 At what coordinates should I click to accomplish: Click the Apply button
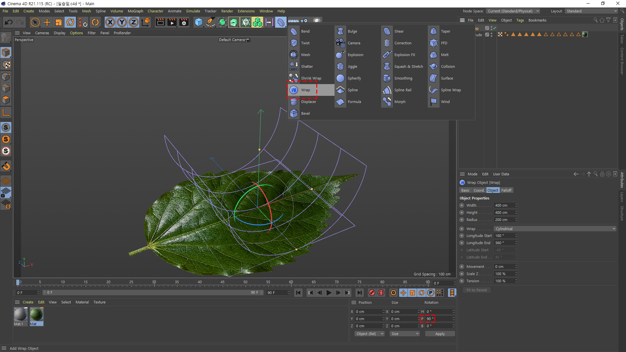[x=440, y=334]
